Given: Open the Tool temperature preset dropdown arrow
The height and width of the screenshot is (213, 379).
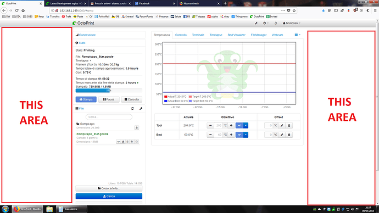Looking at the screenshot, I should pyautogui.click(x=246, y=125).
